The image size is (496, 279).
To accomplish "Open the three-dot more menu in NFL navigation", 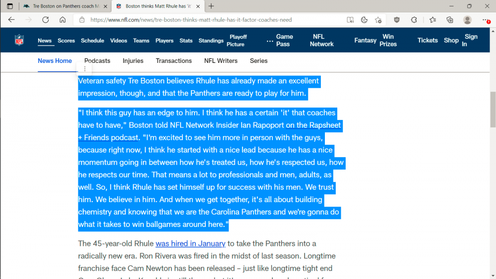I will pyautogui.click(x=269, y=41).
